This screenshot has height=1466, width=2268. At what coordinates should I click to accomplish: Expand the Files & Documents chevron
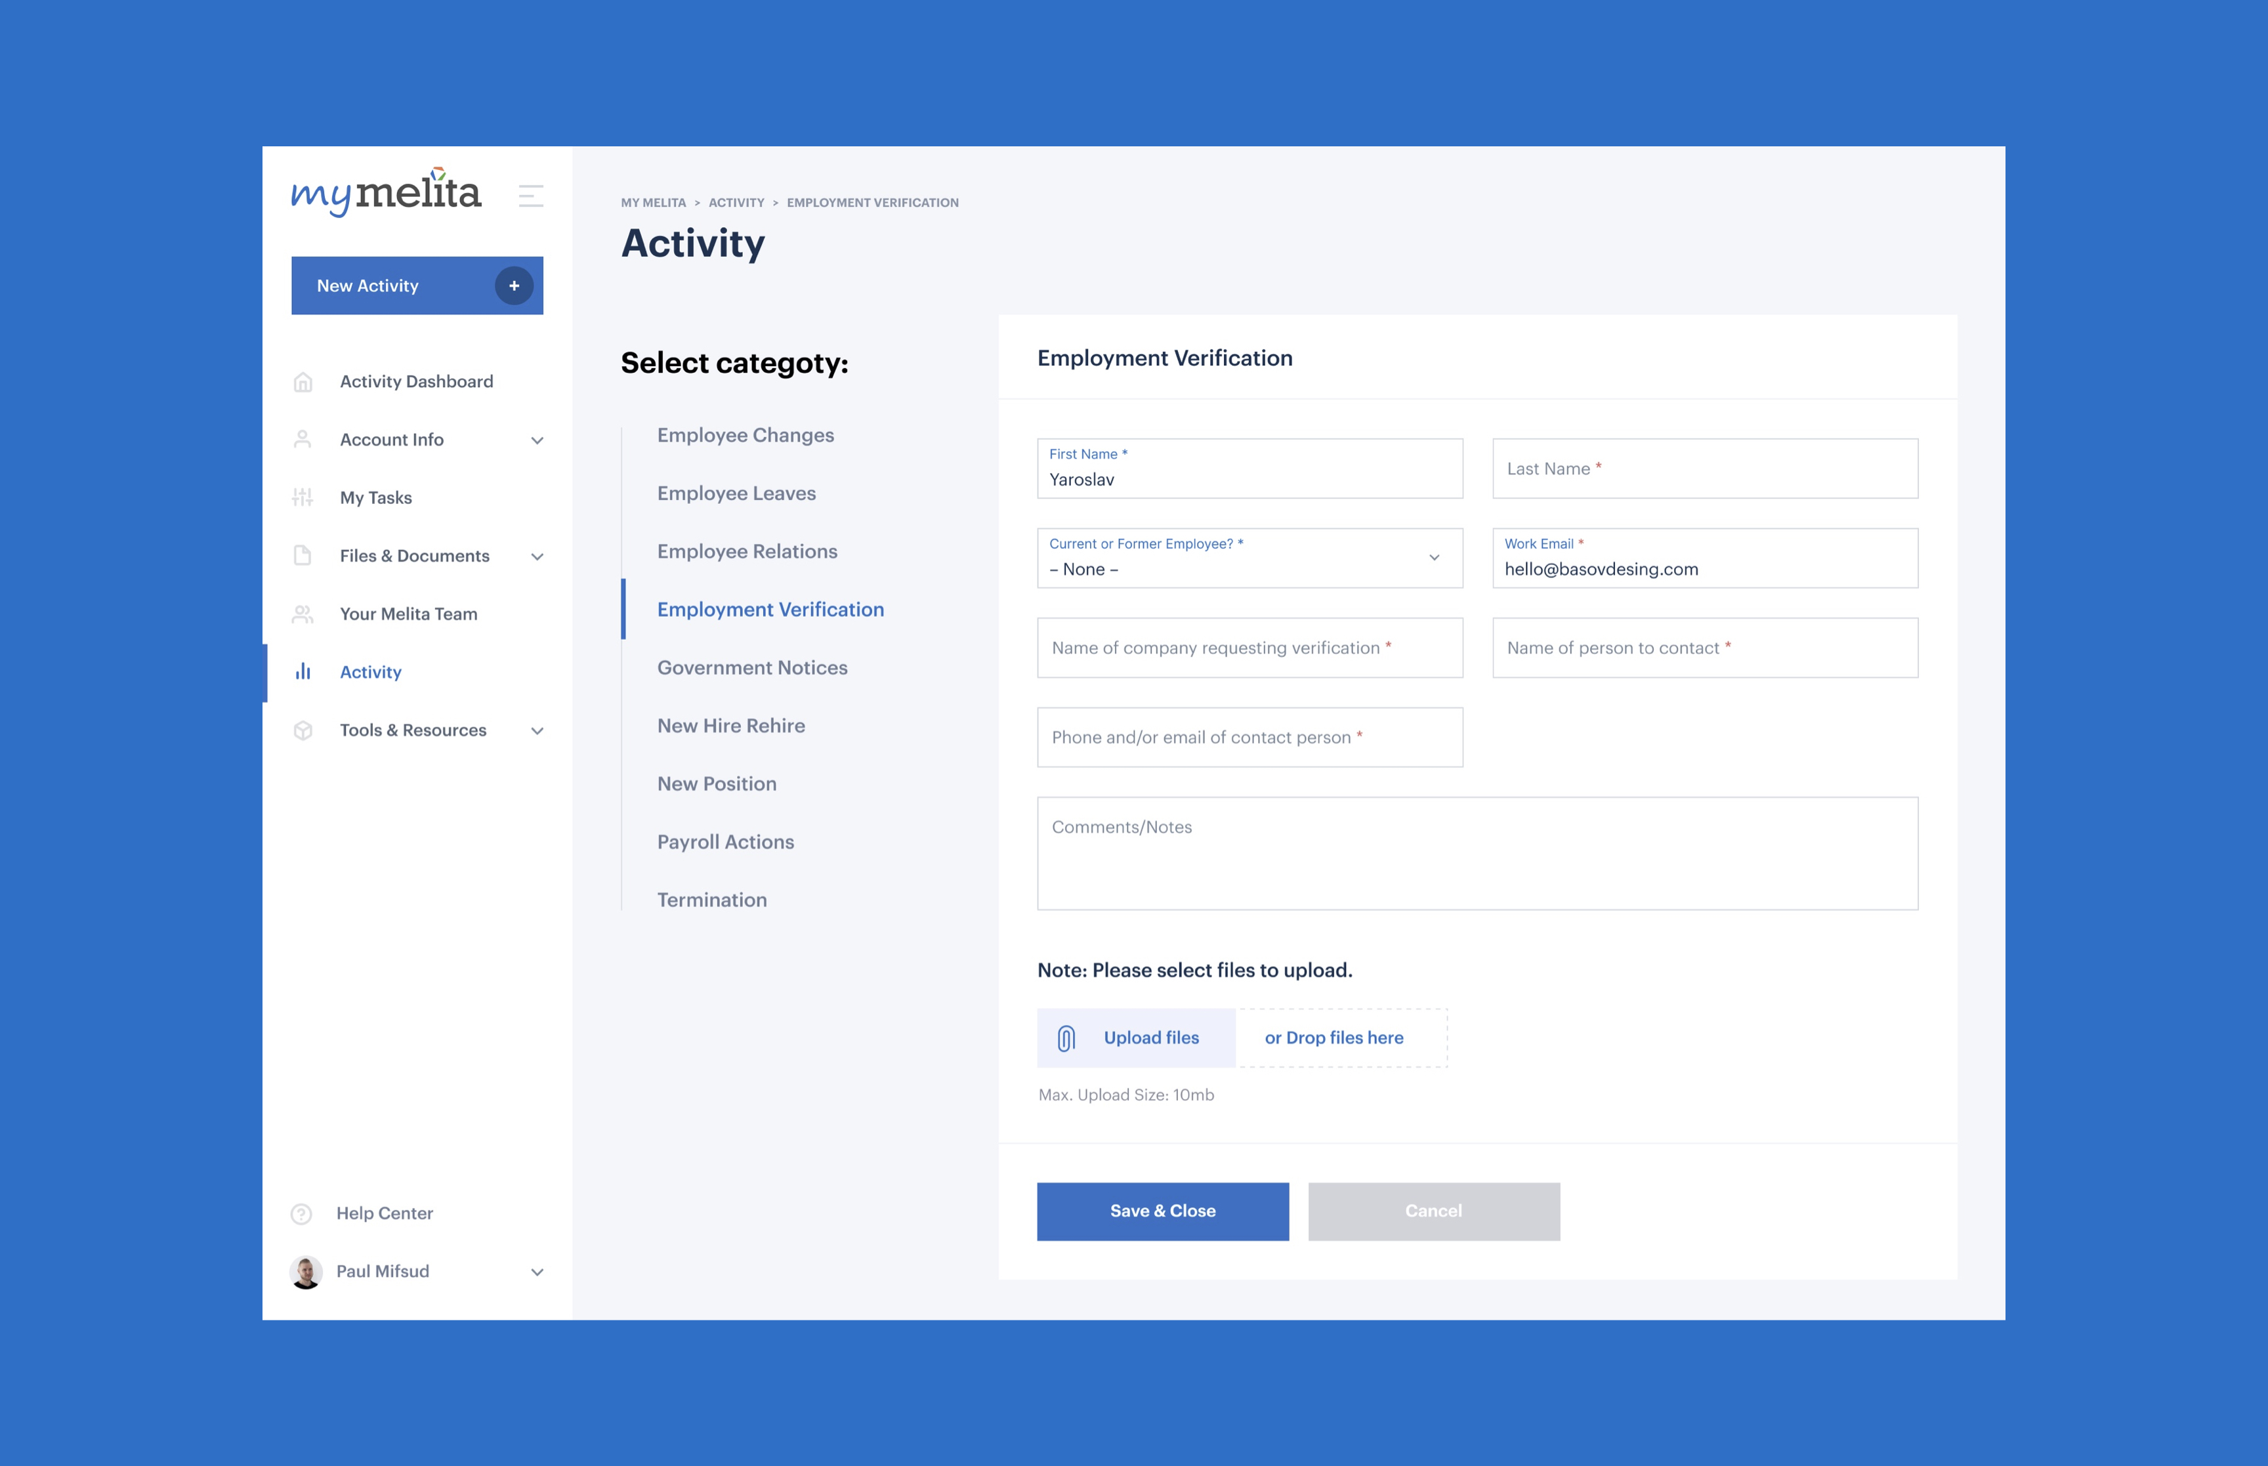pyautogui.click(x=537, y=557)
